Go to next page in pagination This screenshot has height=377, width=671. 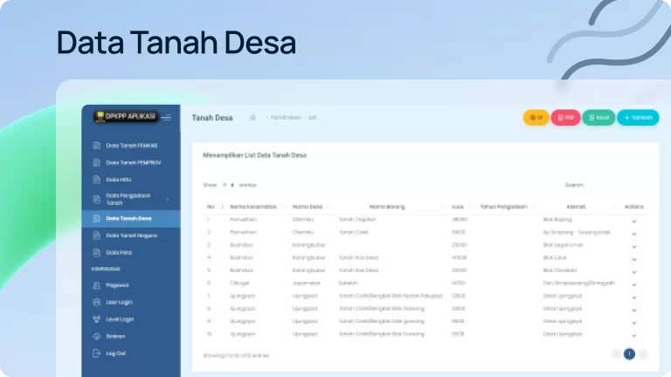point(642,354)
